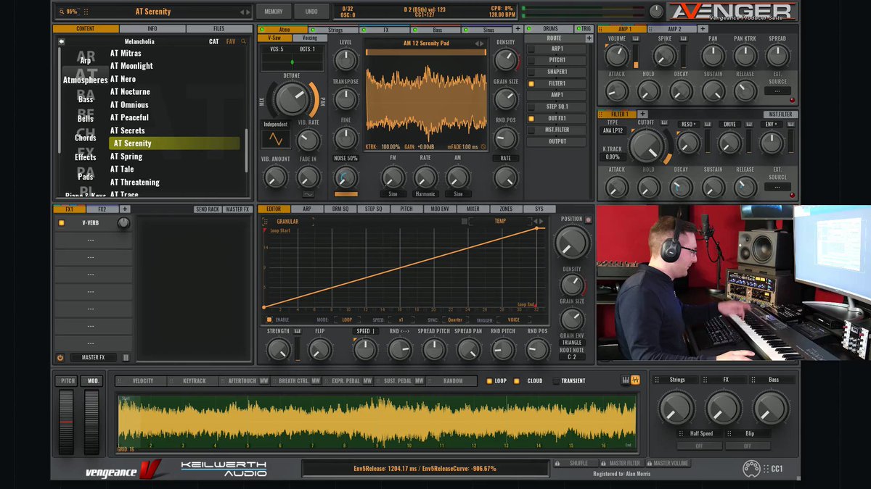The height and width of the screenshot is (489, 871).
Task: Click the SEND RACK button
Action: [208, 209]
